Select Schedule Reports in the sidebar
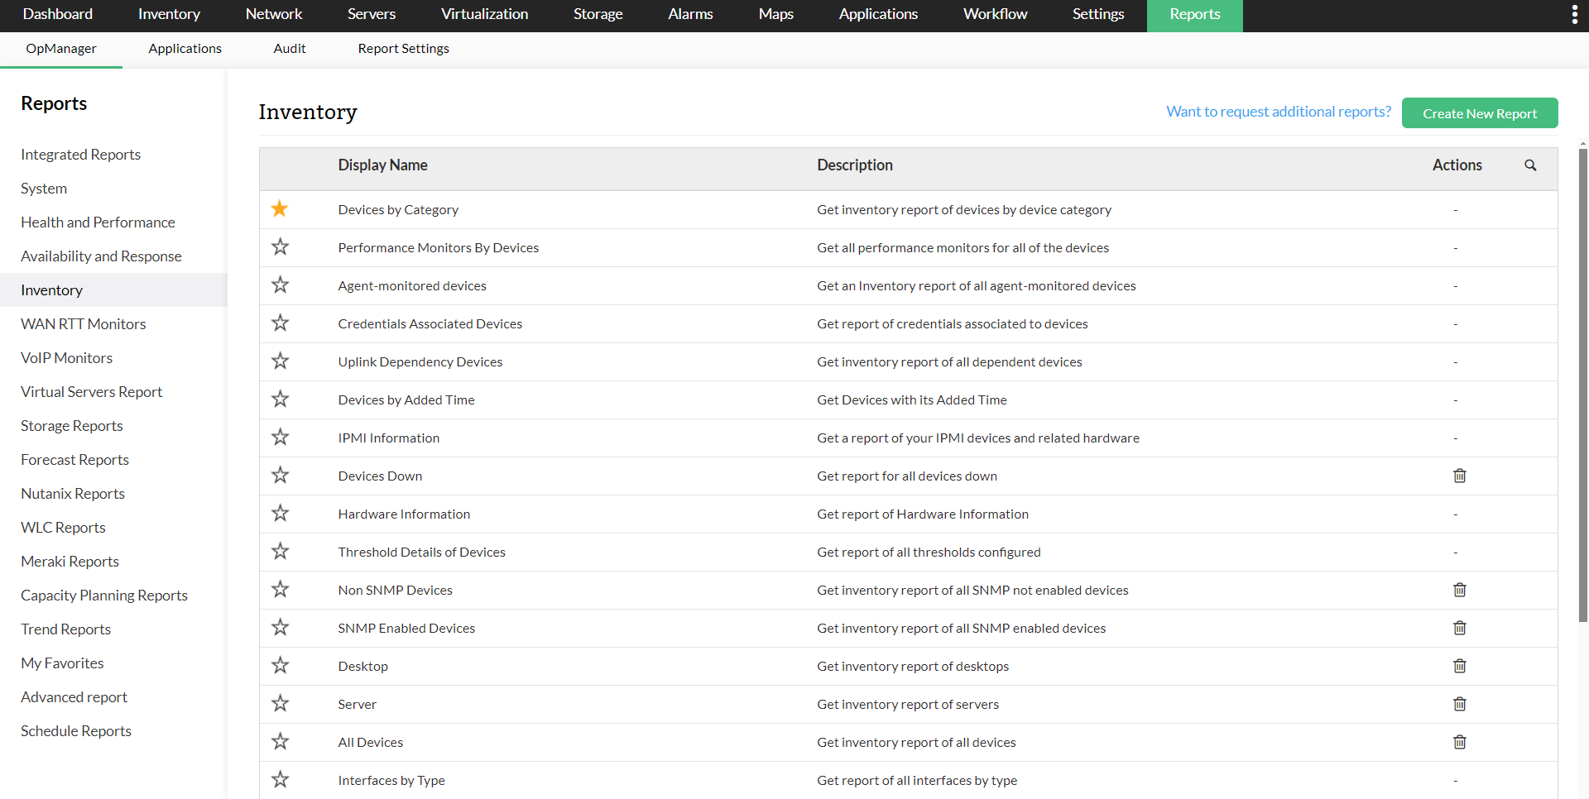This screenshot has width=1589, height=799. click(x=76, y=730)
